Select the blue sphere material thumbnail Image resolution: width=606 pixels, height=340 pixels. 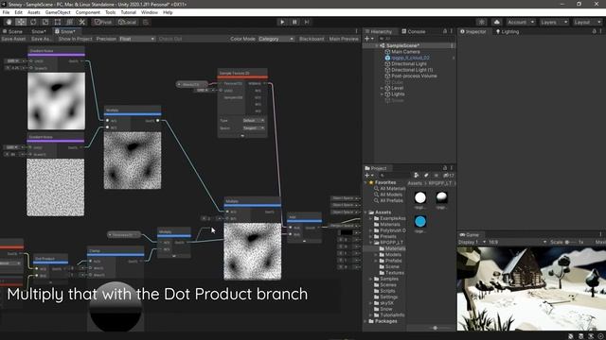pyautogui.click(x=420, y=222)
